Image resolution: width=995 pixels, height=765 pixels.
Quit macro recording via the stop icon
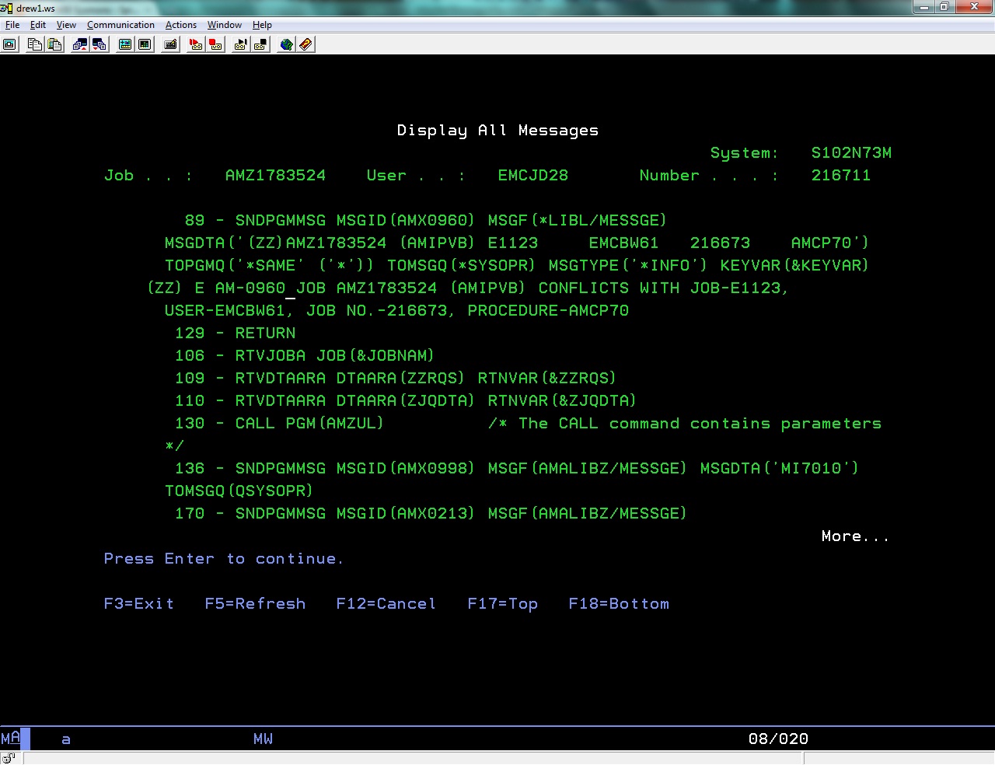[x=215, y=44]
